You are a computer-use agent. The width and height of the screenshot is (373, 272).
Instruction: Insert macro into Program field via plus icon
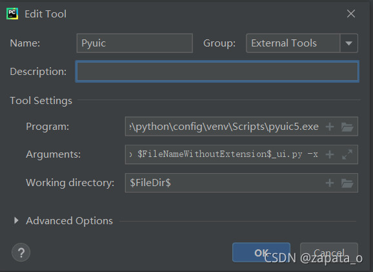tap(330, 127)
